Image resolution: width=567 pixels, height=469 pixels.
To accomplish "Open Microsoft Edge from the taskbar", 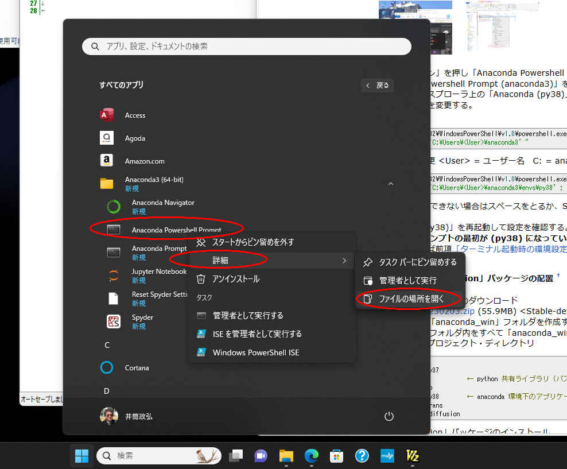I will (311, 456).
